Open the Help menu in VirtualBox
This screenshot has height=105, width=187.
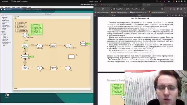coord(30,7)
